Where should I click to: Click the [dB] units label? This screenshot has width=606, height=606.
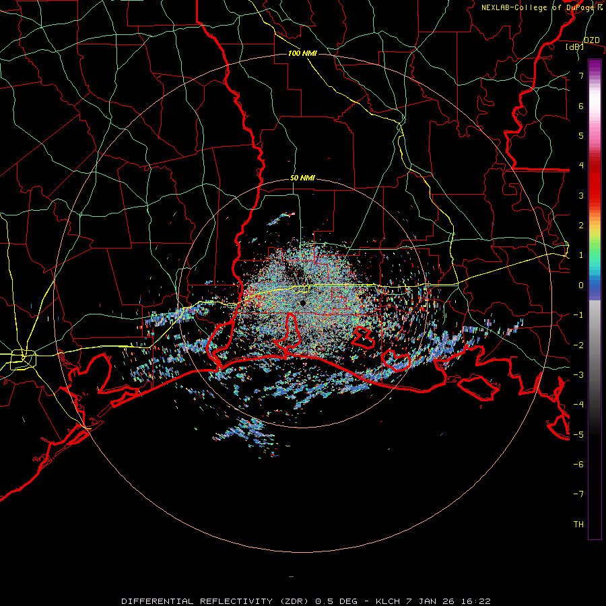[575, 47]
